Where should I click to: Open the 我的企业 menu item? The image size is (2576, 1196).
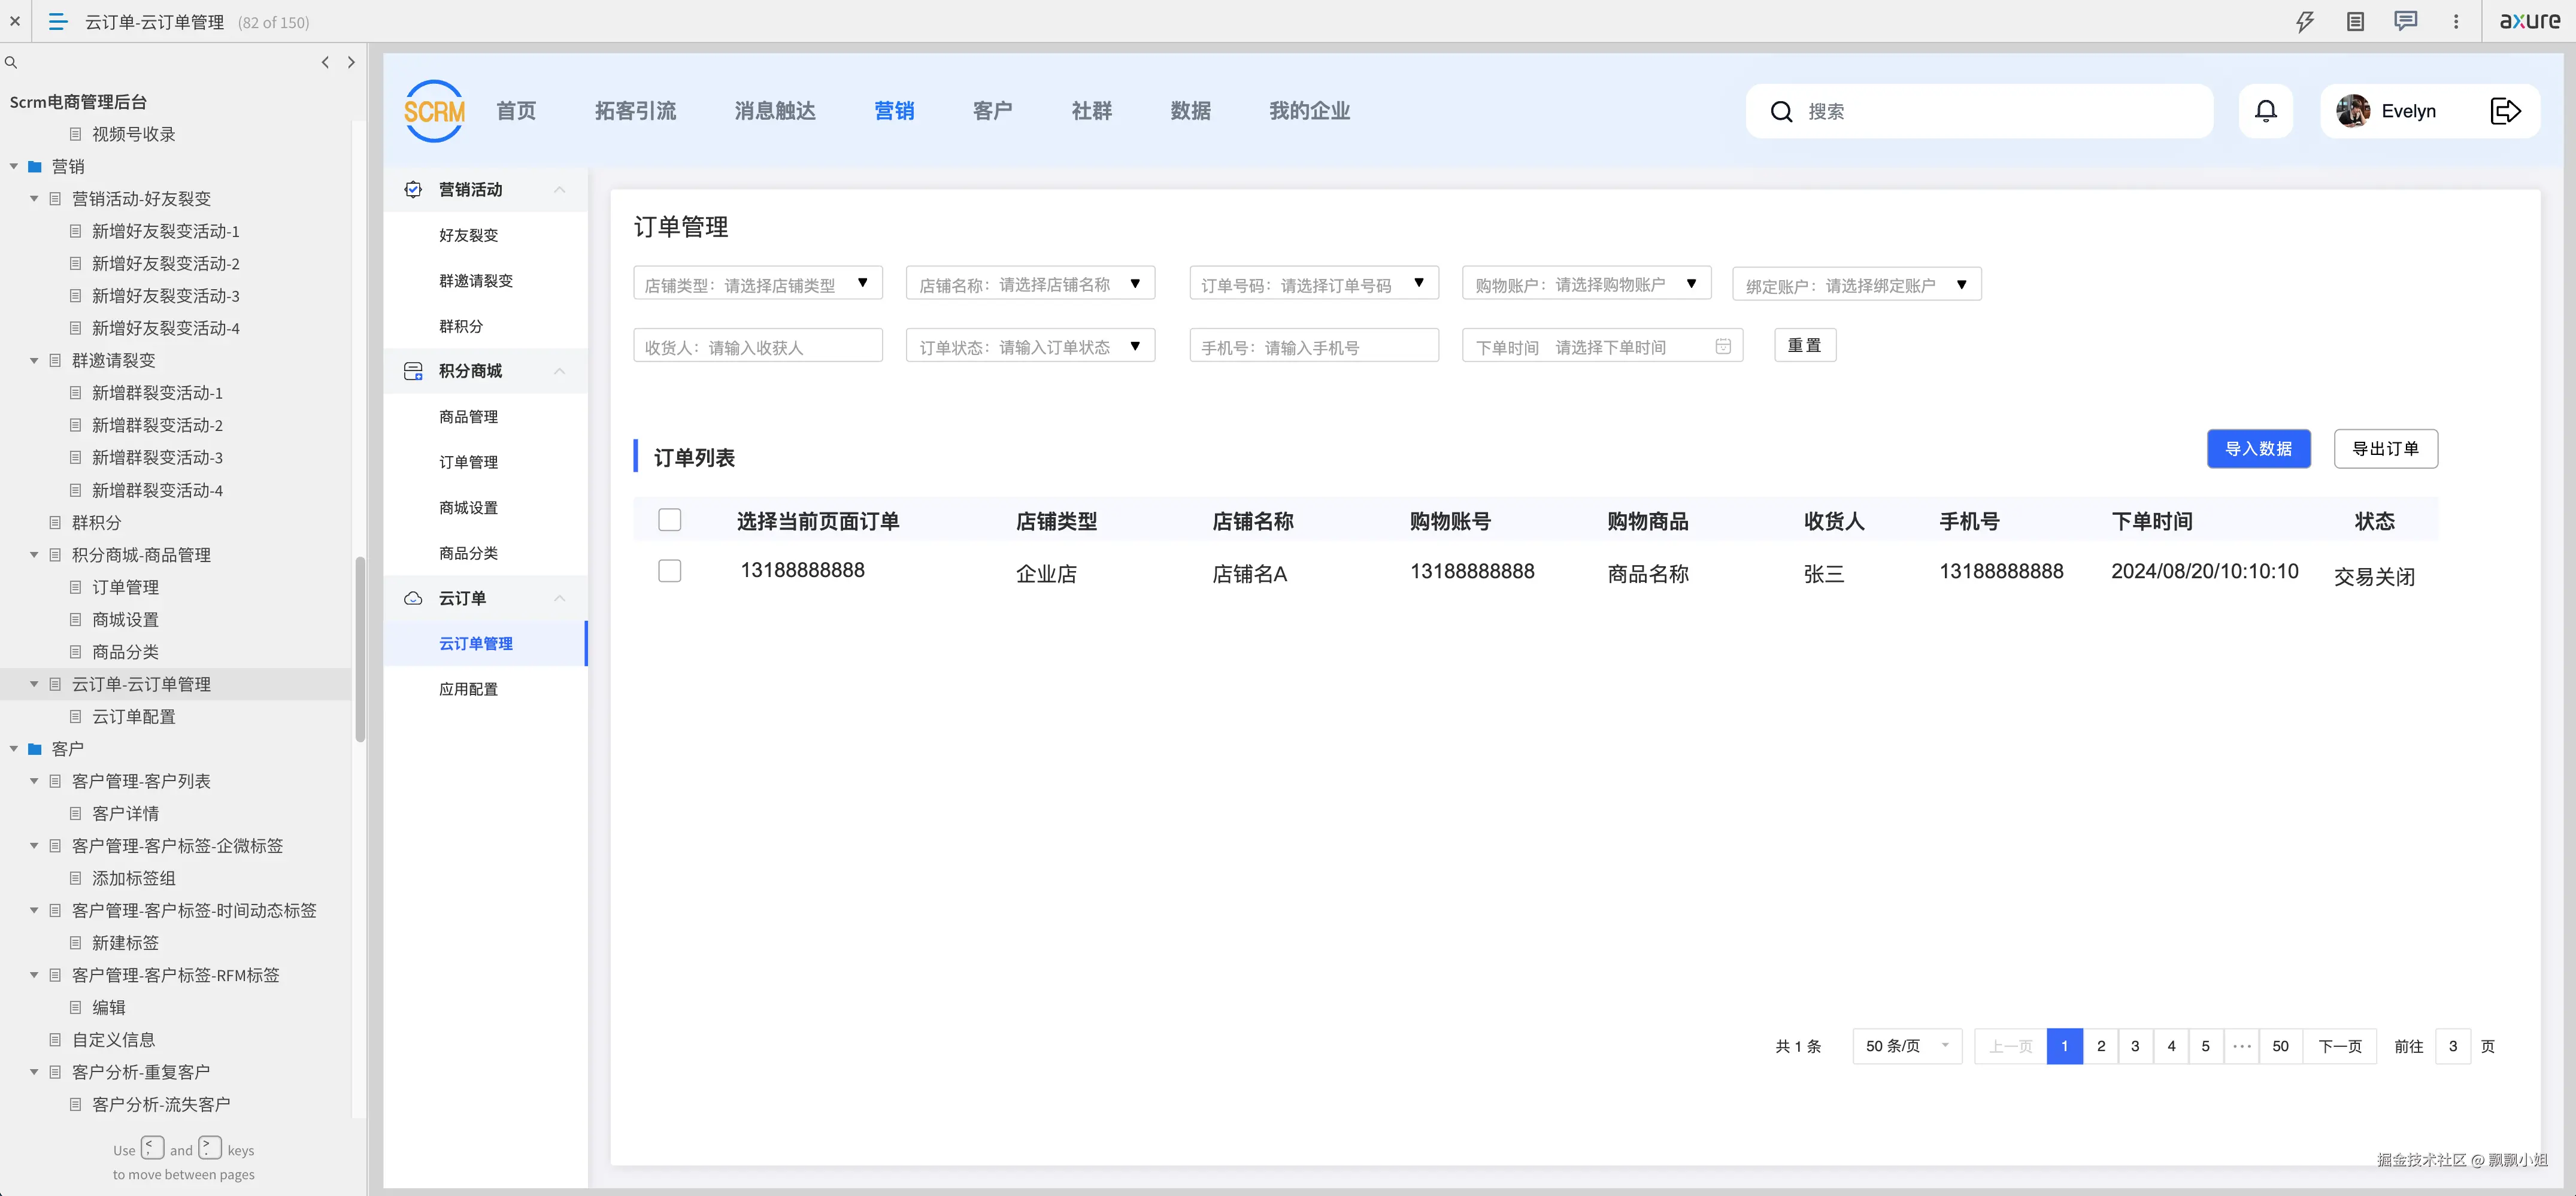click(1309, 111)
